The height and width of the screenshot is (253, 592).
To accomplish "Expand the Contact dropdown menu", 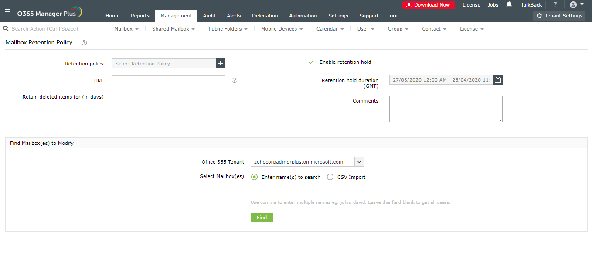I will pyautogui.click(x=434, y=29).
